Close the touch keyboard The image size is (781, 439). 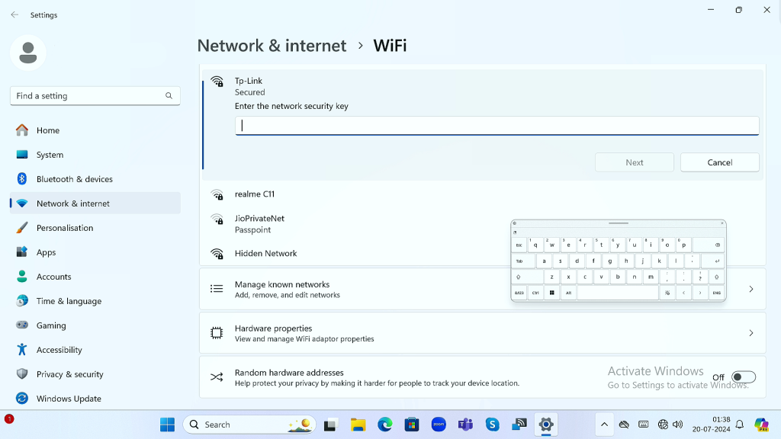(x=722, y=223)
